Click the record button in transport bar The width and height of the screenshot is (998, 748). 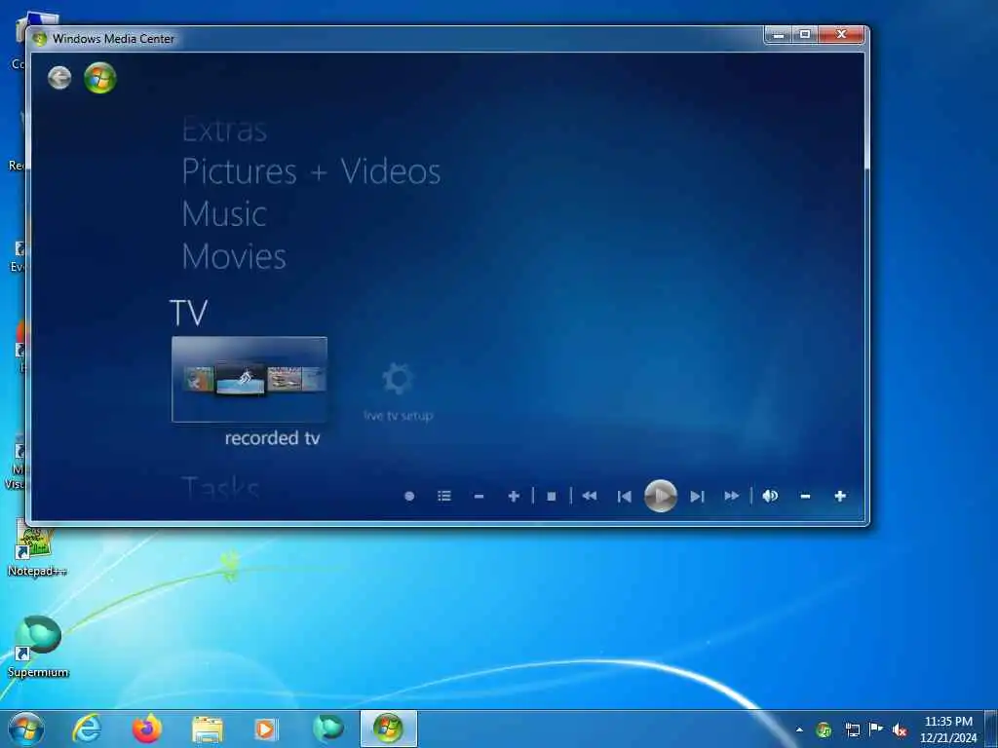(x=409, y=496)
